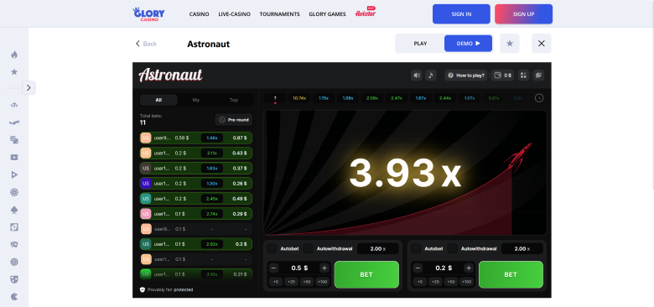654x307 pixels.
Task: Click the 2.00 x autowithdrawal field on right
Action: (522, 248)
